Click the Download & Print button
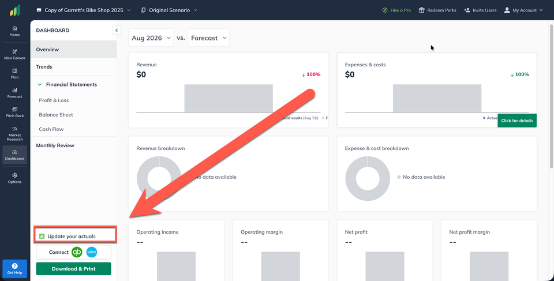554x281 pixels. coord(73,269)
